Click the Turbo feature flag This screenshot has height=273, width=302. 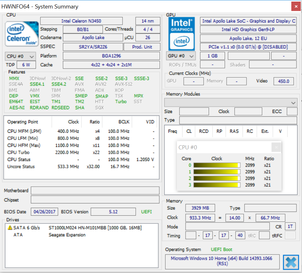point(121,101)
